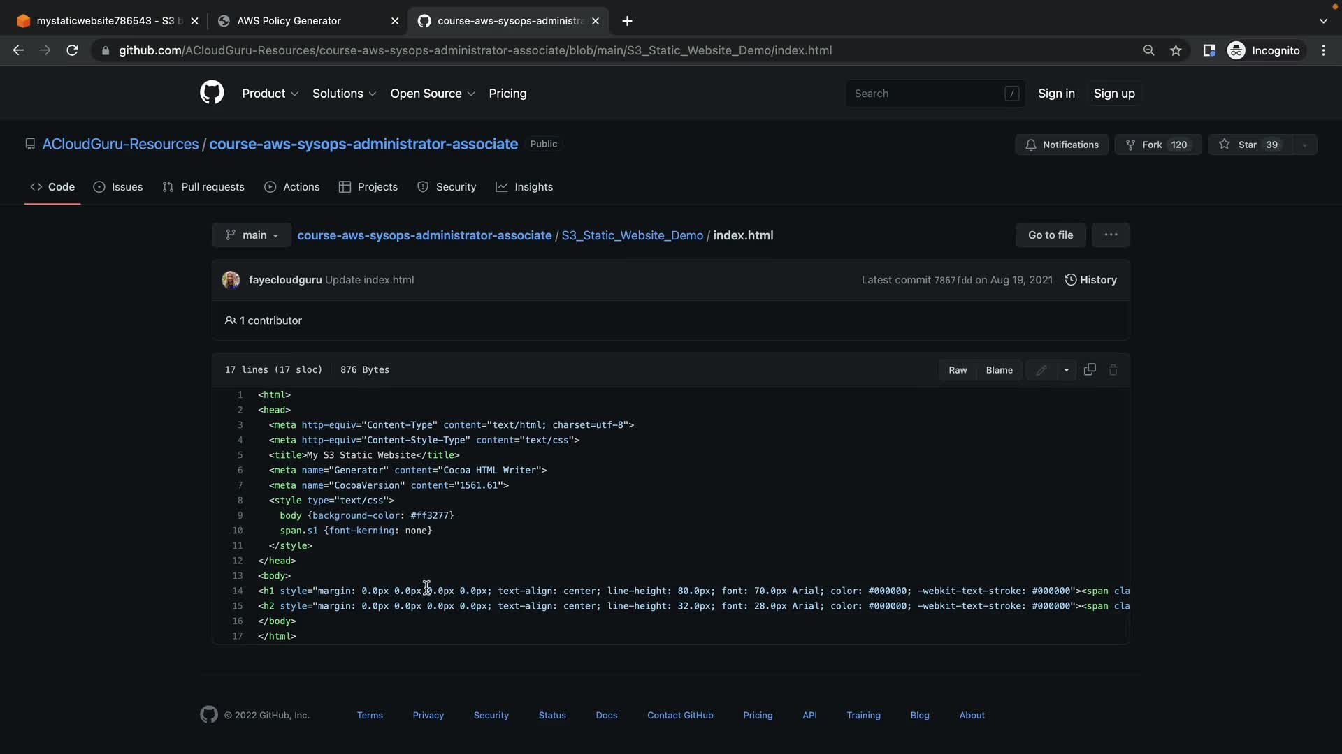Click the Raw button

(x=958, y=370)
